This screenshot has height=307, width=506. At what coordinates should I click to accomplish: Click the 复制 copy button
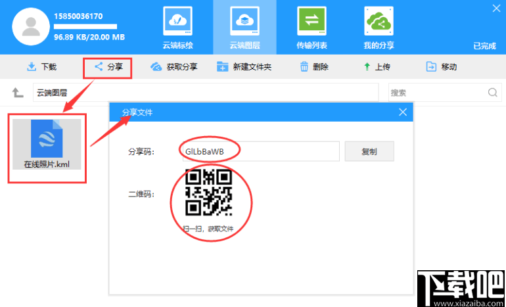click(369, 151)
